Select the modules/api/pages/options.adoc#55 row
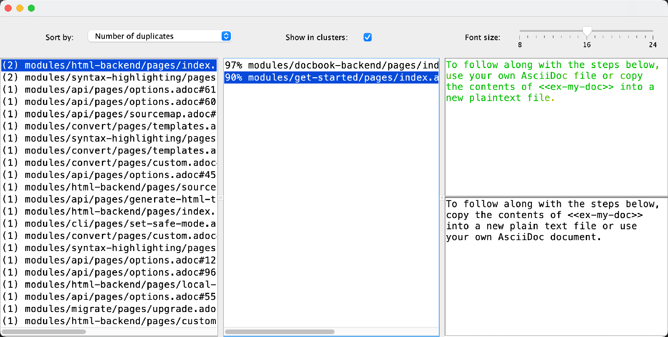Viewport: 668px width, 337px height. 109,296
